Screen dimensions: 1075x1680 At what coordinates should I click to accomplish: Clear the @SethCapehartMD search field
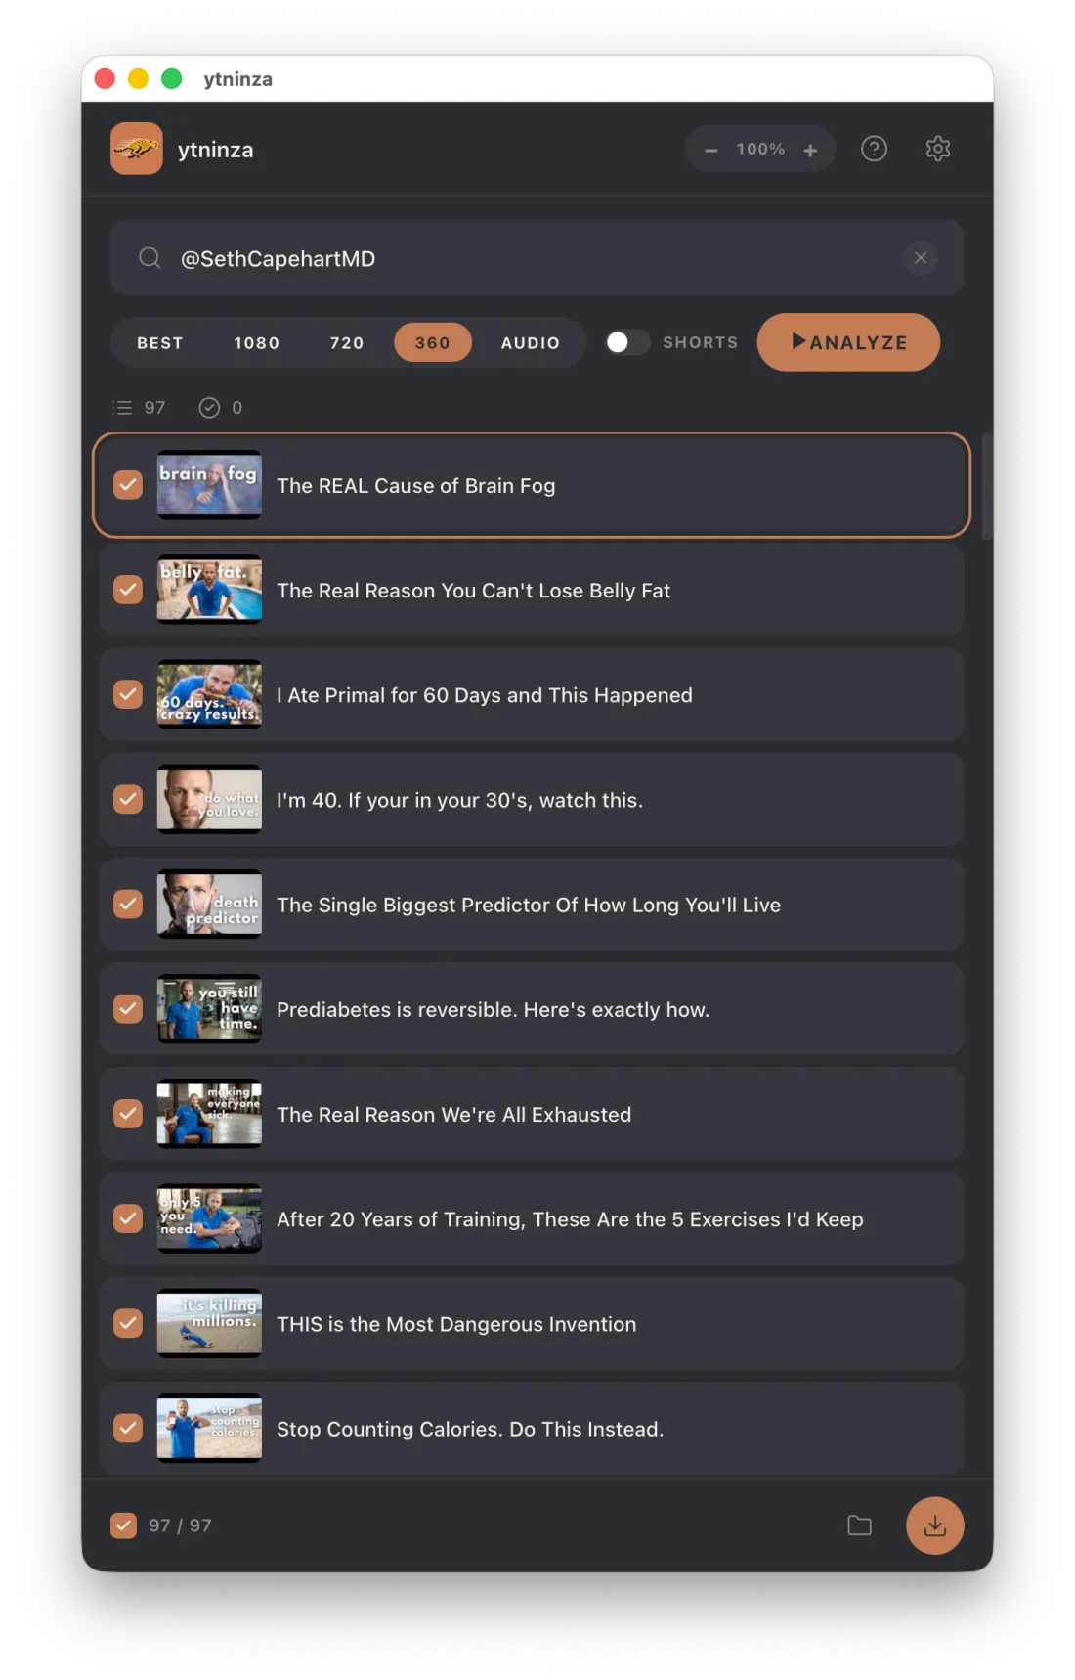tap(921, 258)
